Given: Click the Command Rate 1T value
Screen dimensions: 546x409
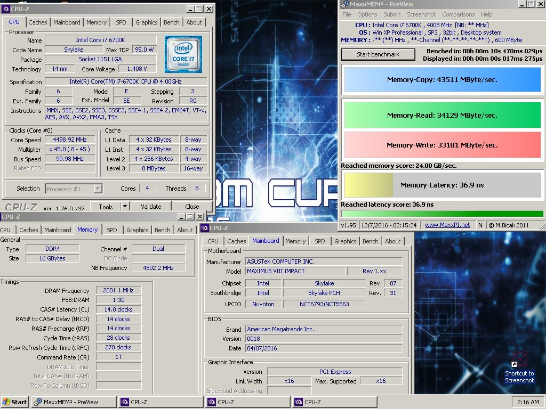Looking at the screenshot, I should click(x=118, y=357).
